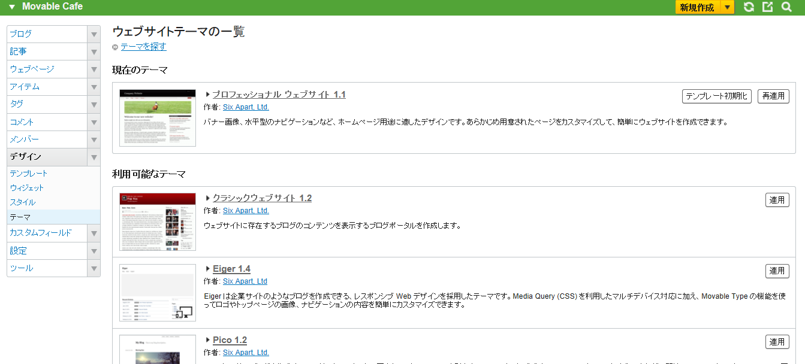Click the search magnifier icon
Viewport: 805px width, 364px height.
click(786, 7)
